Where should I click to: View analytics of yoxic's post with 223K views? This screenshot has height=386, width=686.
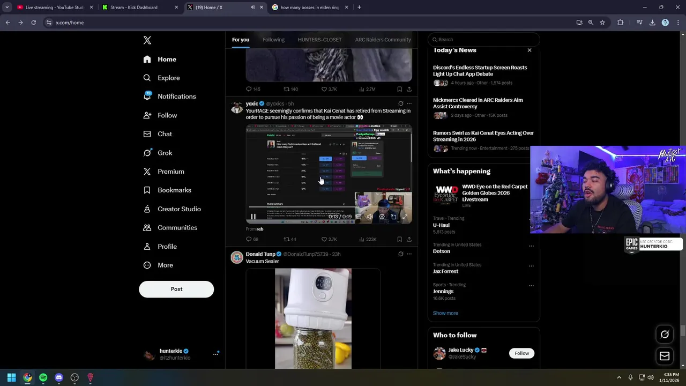pyautogui.click(x=367, y=239)
